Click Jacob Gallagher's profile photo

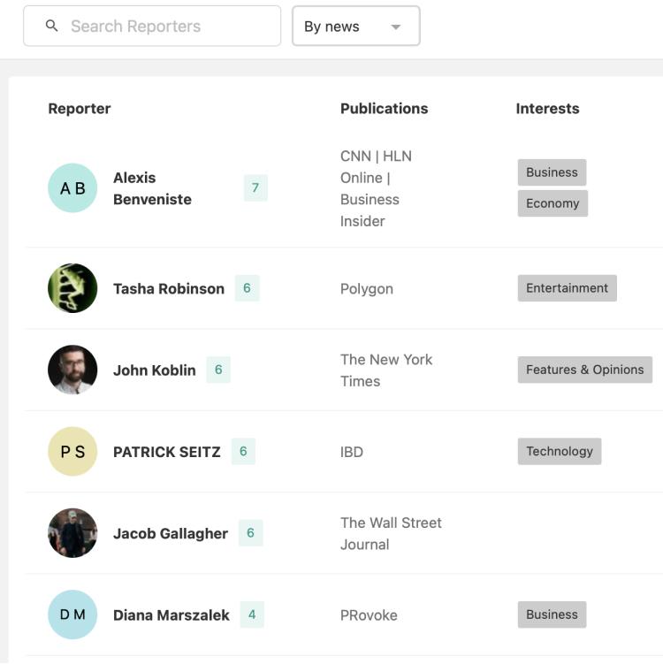click(72, 533)
